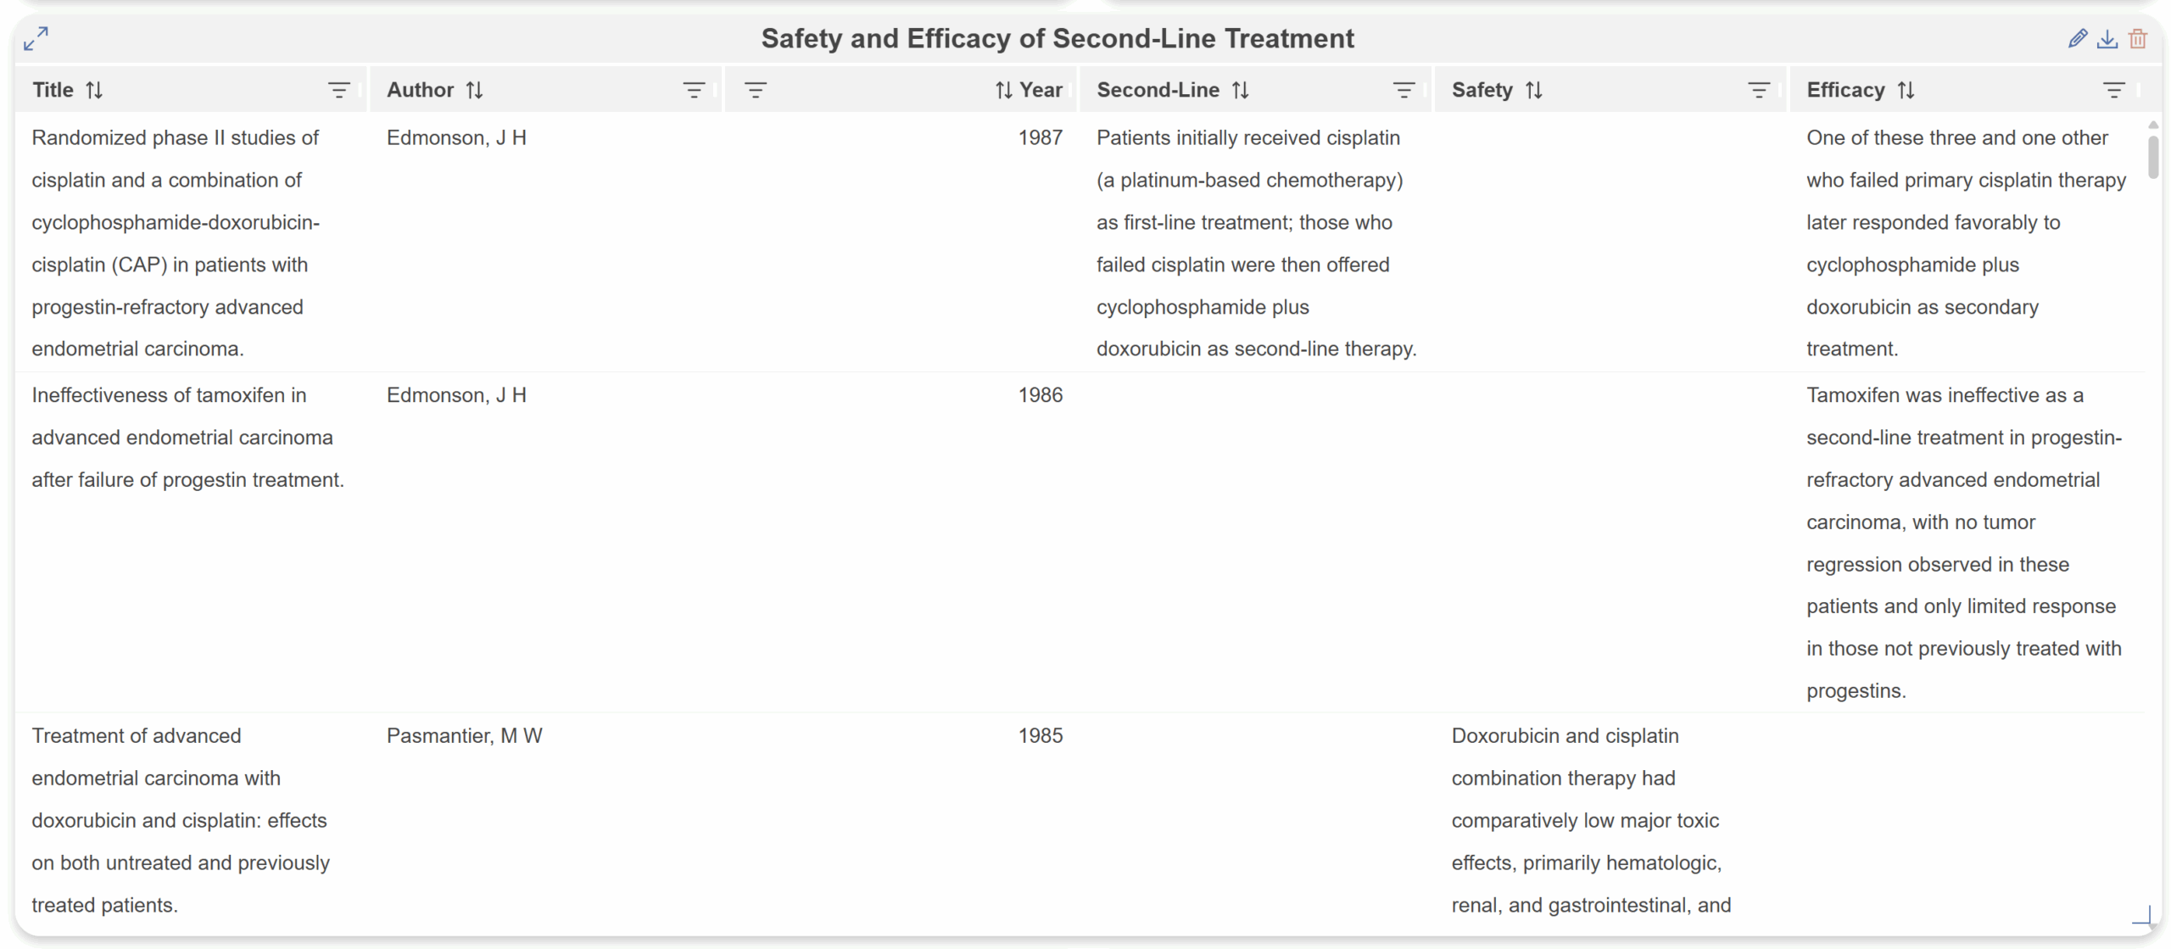
Task: Expand the table to fullscreen
Action: pyautogui.click(x=36, y=38)
